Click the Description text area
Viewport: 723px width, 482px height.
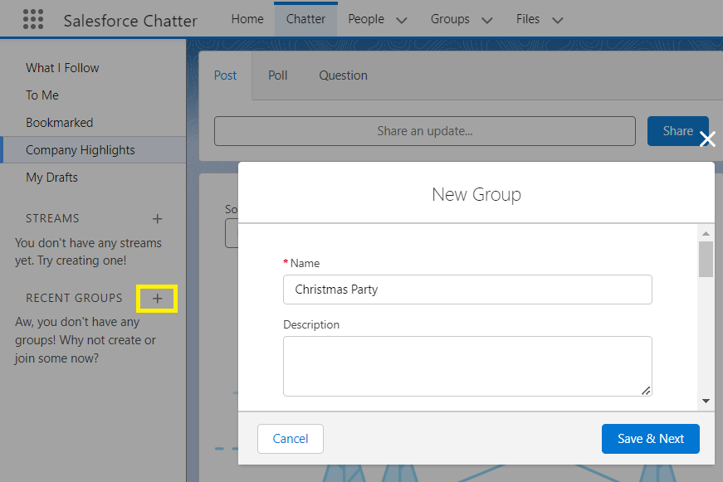tap(467, 366)
